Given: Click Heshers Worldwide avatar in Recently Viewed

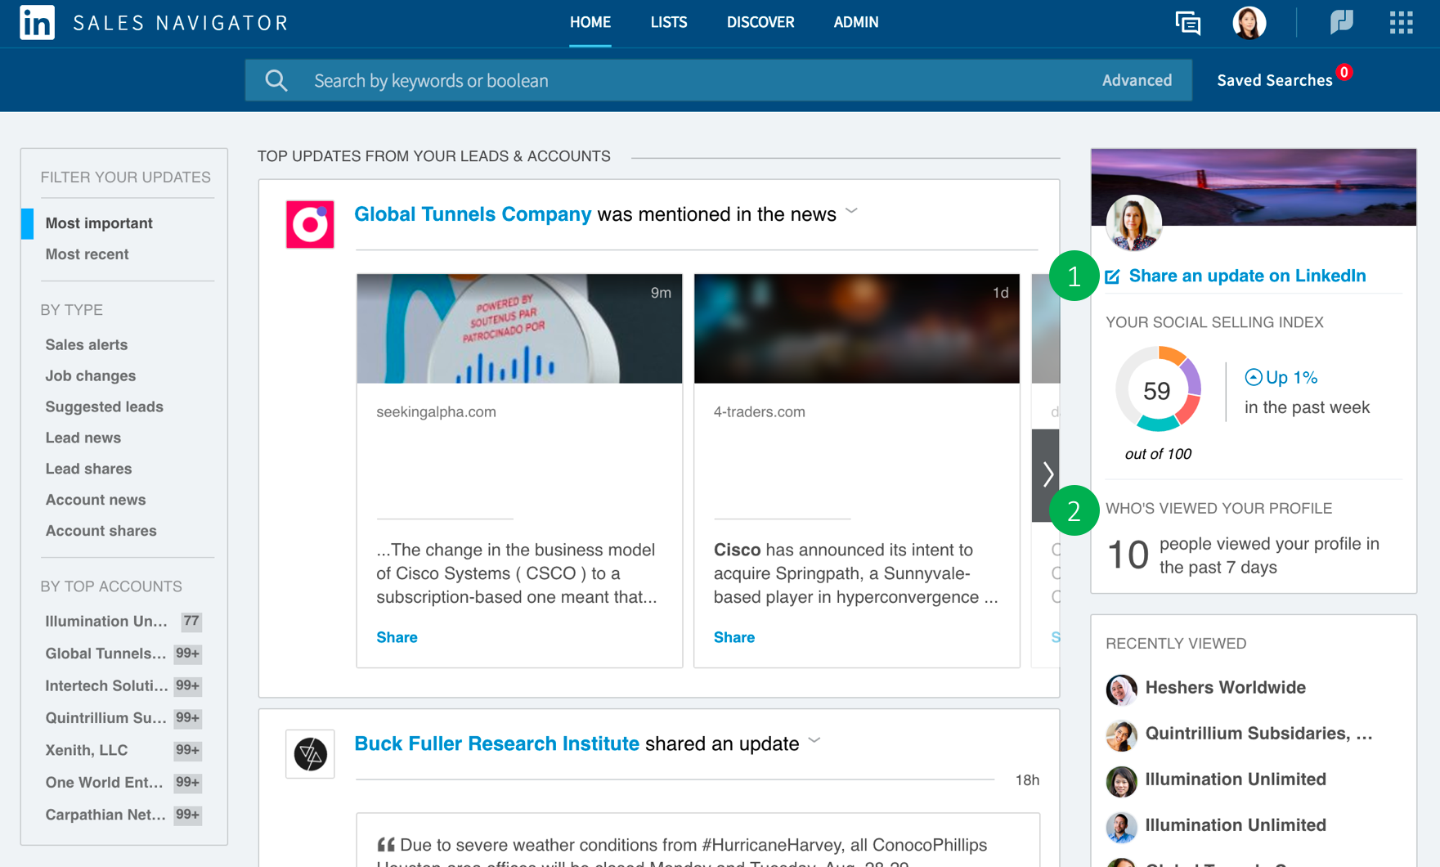Looking at the screenshot, I should click(1121, 689).
